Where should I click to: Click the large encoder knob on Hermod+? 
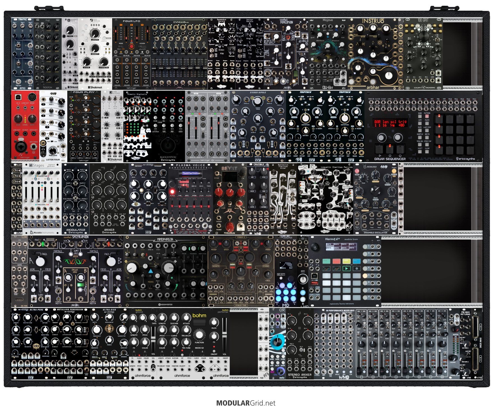tap(315, 247)
